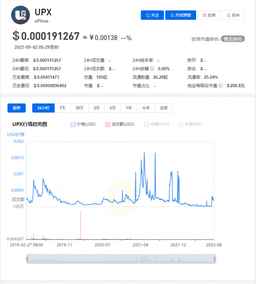Click the price $0.000191267 headline

point(46,36)
